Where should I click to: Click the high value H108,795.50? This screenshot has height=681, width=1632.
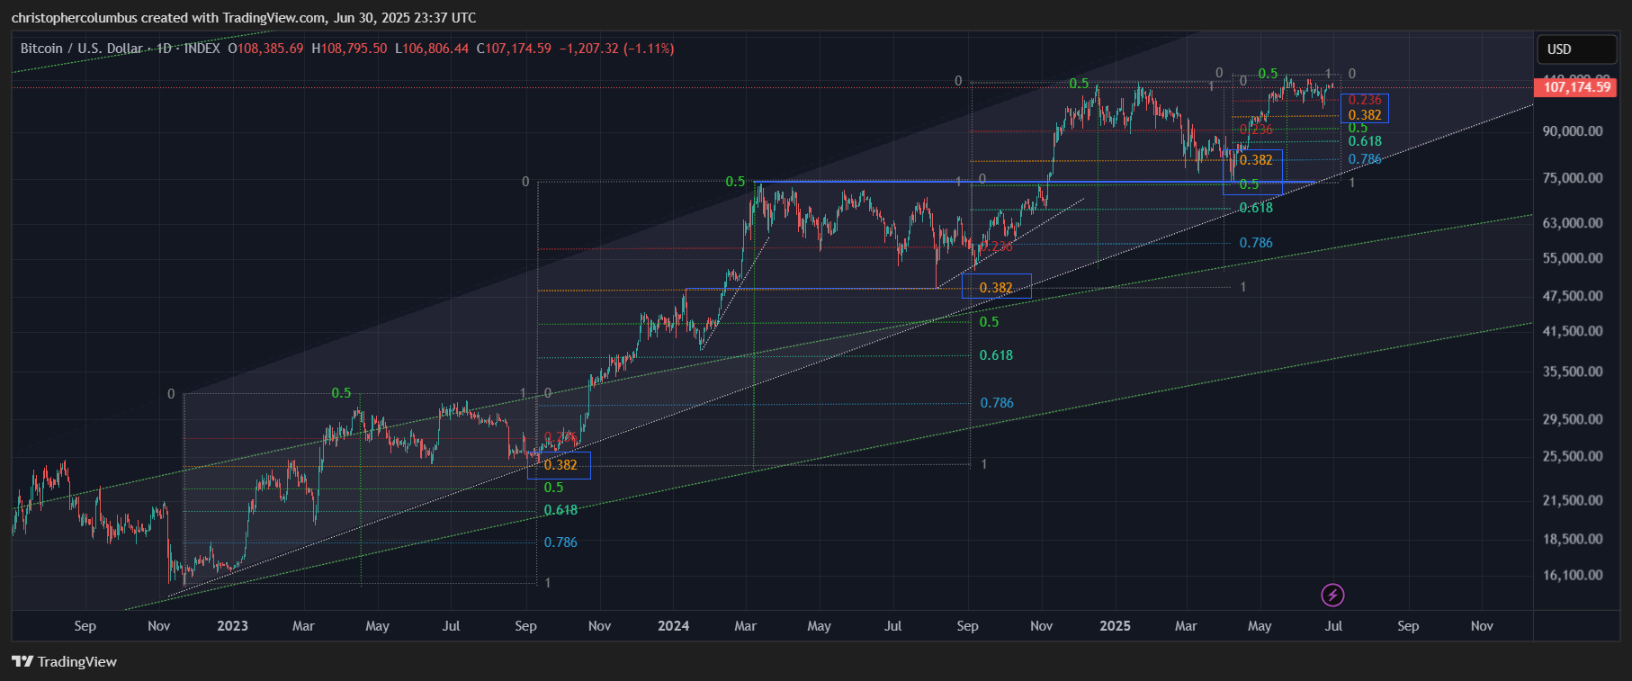[x=349, y=49]
